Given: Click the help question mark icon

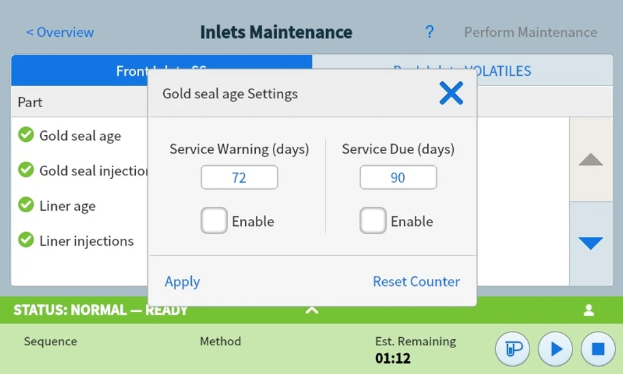Looking at the screenshot, I should [429, 32].
